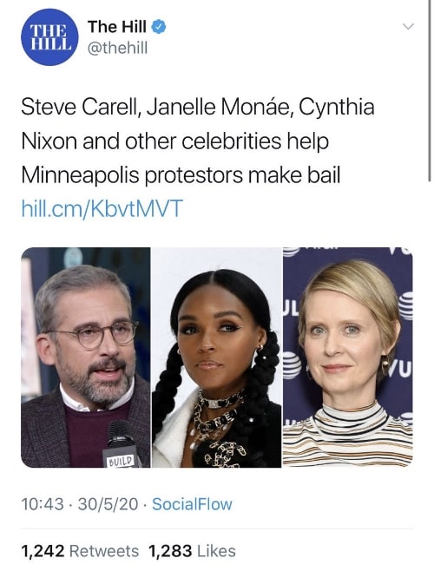This screenshot has width=434, height=571.
Task: Click the 10:43 tweet timestamp
Action: (x=43, y=504)
